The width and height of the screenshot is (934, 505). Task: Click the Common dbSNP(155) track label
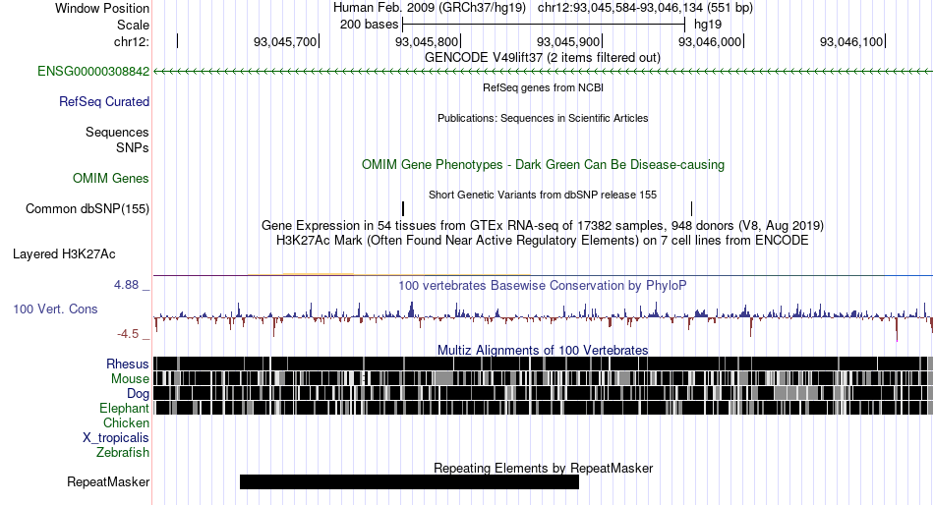(88, 209)
